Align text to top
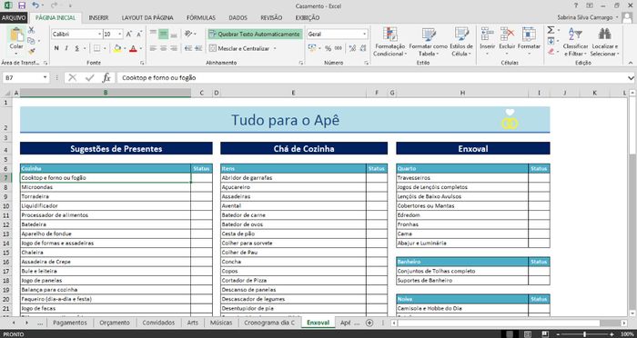 (153, 35)
